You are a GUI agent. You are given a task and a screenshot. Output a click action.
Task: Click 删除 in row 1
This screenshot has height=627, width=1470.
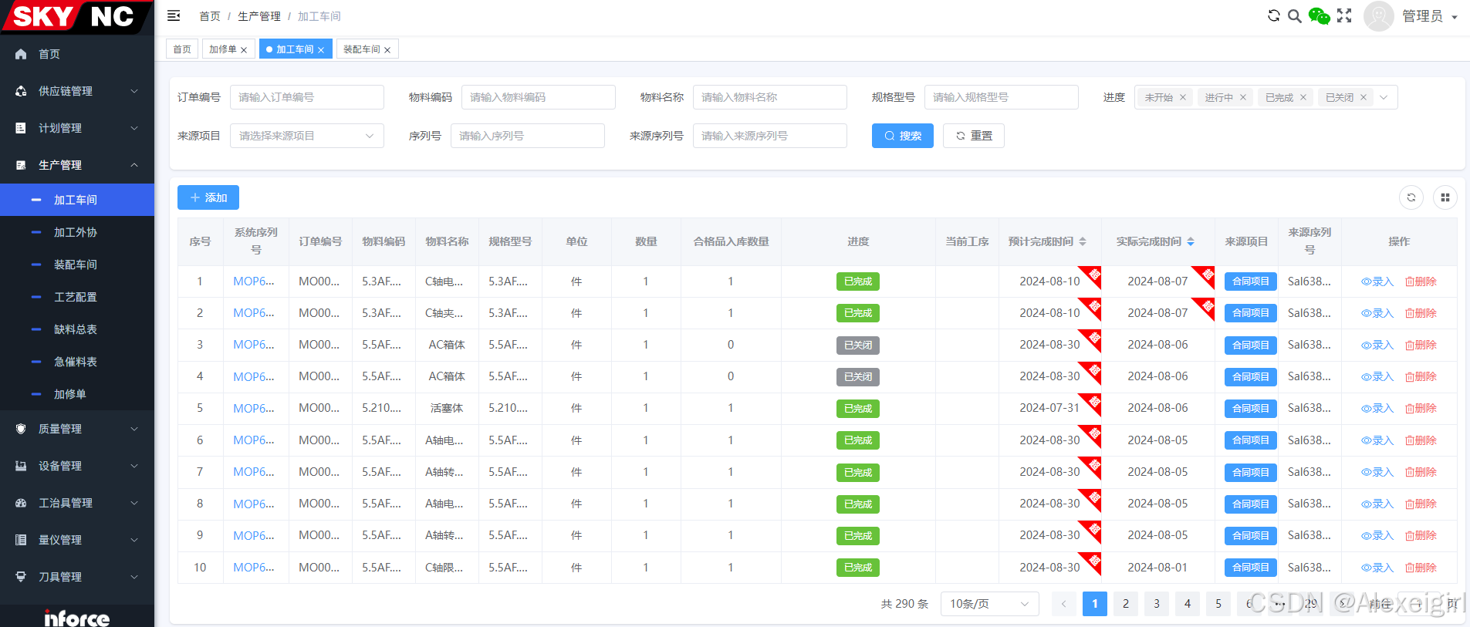click(1421, 281)
